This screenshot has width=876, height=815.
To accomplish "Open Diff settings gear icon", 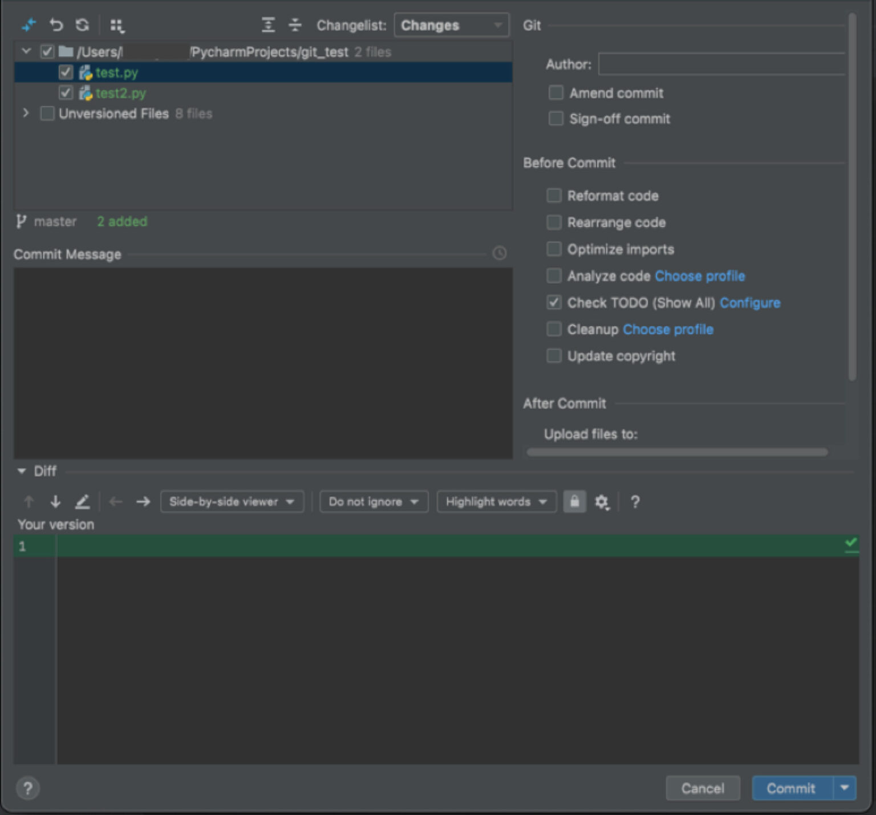I will click(602, 502).
